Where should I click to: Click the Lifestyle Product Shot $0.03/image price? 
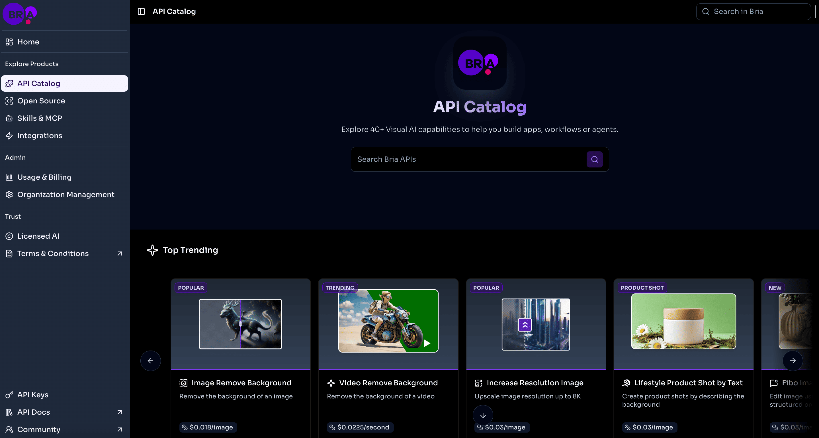point(650,427)
